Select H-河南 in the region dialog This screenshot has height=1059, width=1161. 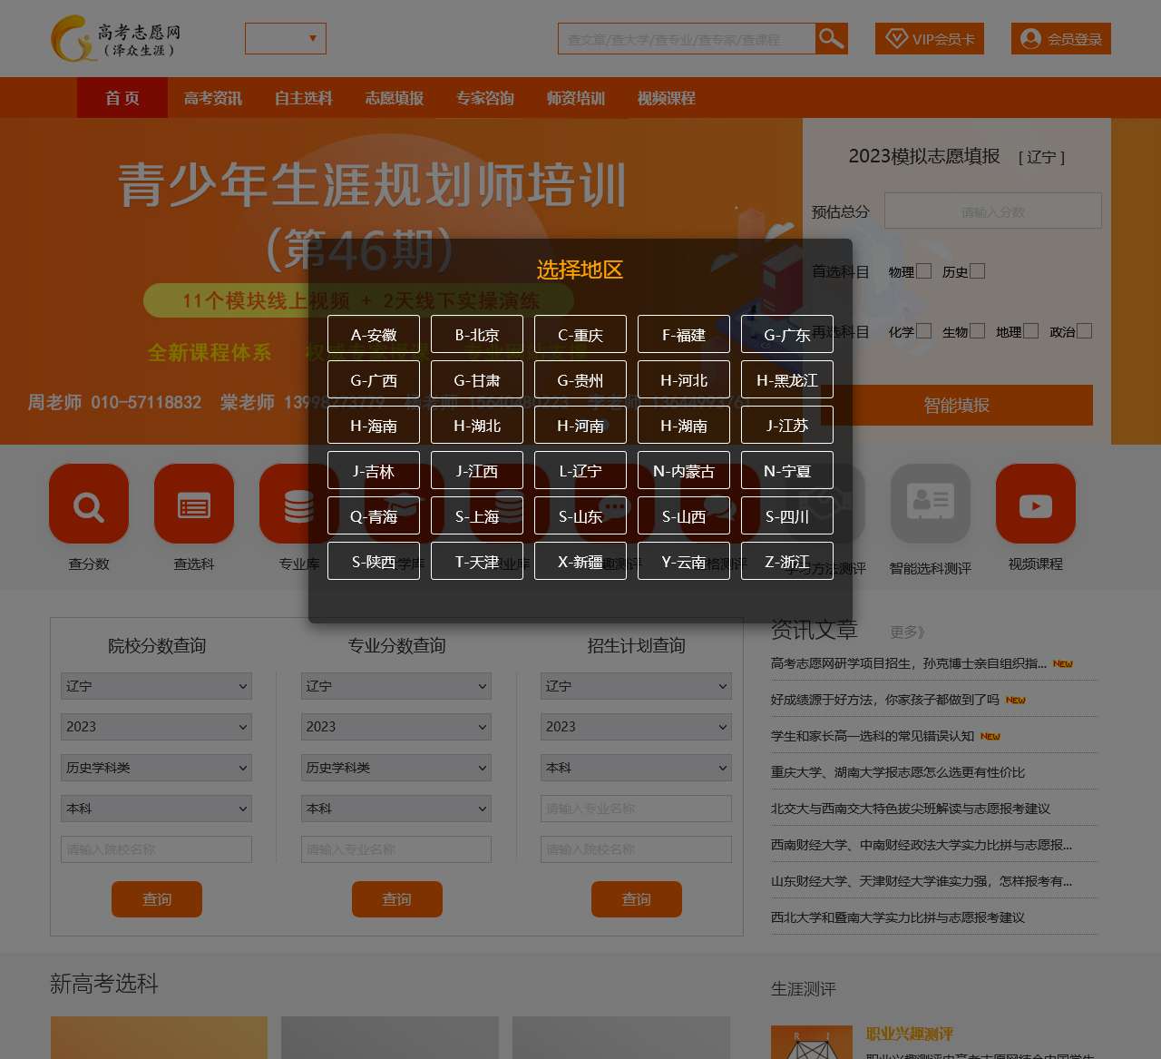coord(580,425)
